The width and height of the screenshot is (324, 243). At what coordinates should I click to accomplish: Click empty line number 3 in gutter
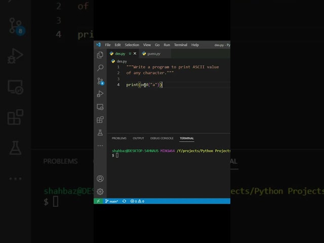(118, 79)
